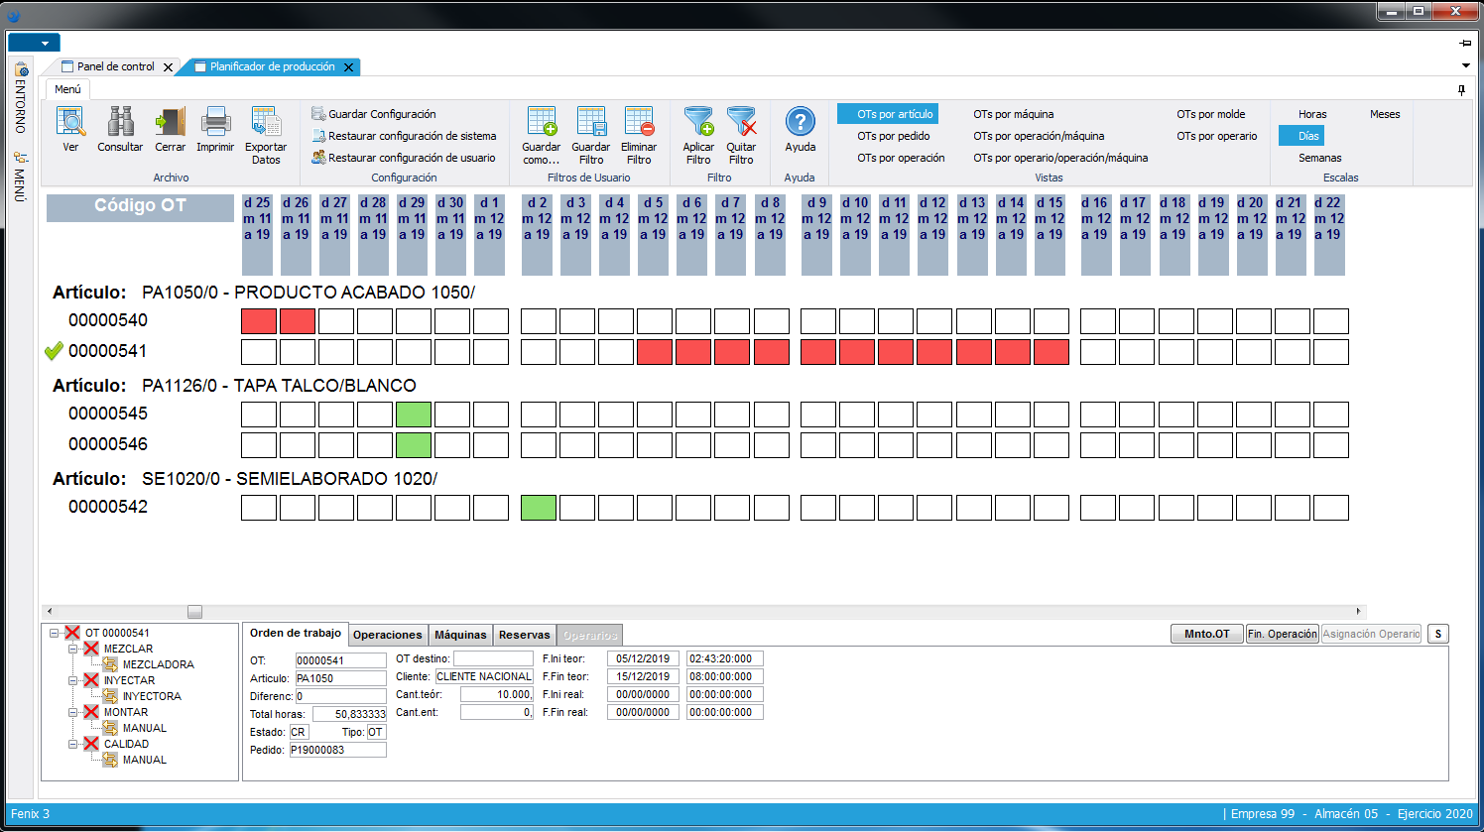This screenshot has height=832, width=1484.
Task: Collapse the INYECTAR operation node
Action: coord(73,680)
